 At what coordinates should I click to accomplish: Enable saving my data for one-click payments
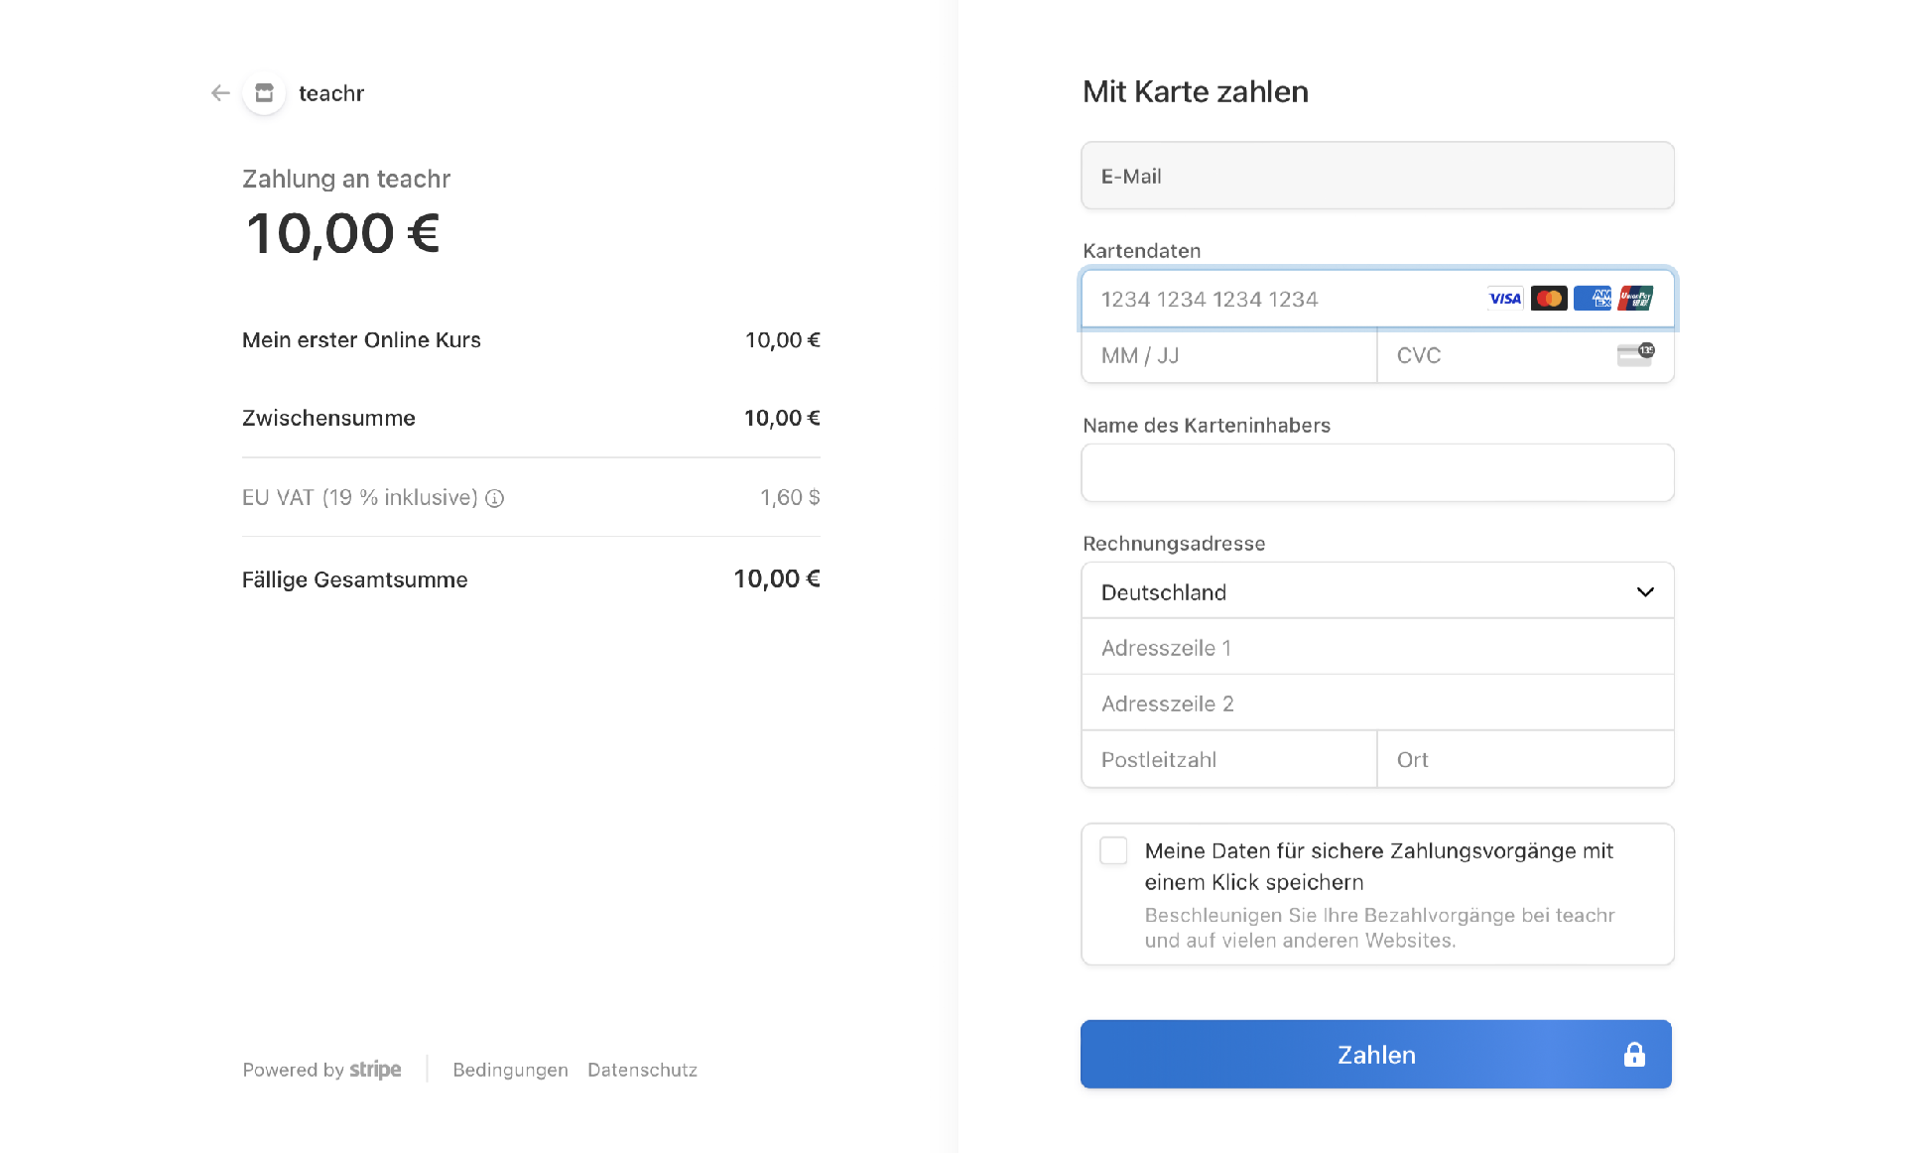click(x=1113, y=851)
